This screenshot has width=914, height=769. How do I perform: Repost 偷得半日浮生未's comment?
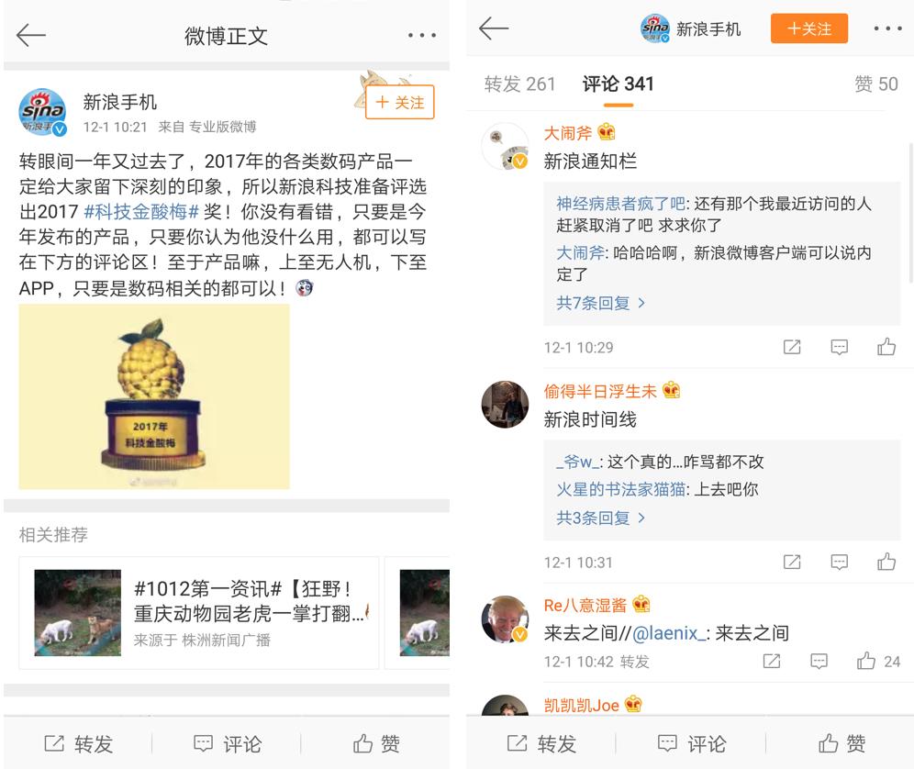pos(792,562)
